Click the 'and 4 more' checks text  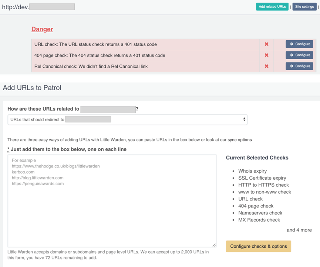pyautogui.click(x=299, y=230)
